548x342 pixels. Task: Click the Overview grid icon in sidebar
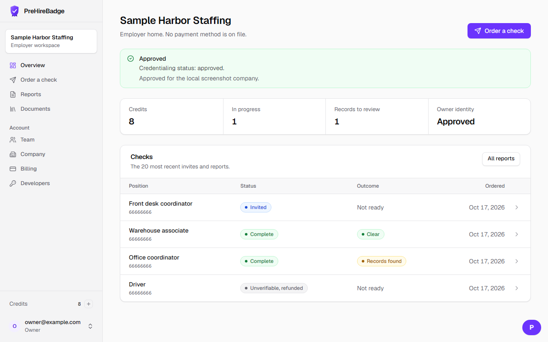tap(13, 65)
